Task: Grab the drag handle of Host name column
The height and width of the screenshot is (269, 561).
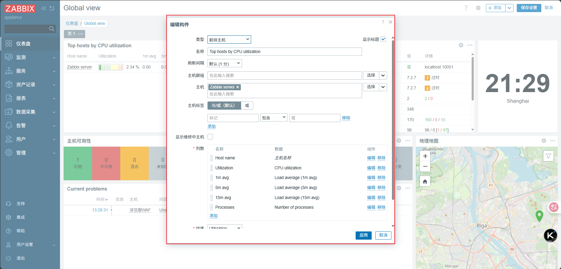Action: 211,158
